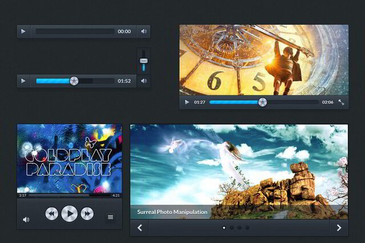
Task: Play the empty audio player showing 00:00
Action: point(23,31)
